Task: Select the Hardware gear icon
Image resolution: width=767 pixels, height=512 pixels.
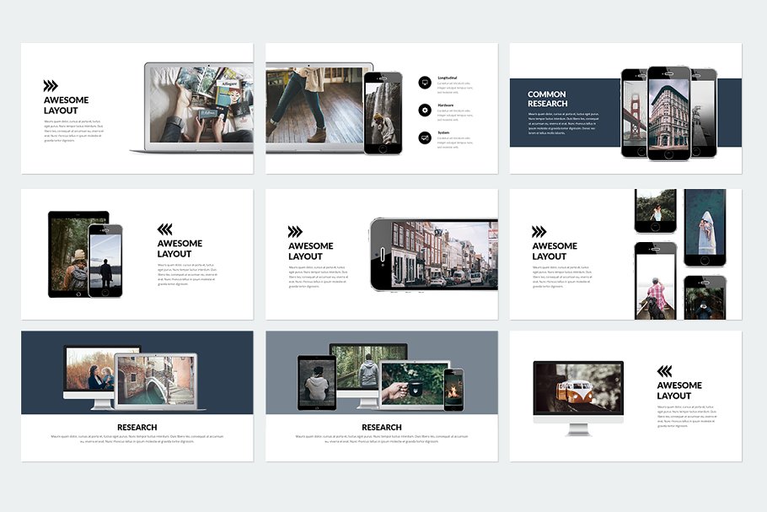Action: click(x=424, y=108)
